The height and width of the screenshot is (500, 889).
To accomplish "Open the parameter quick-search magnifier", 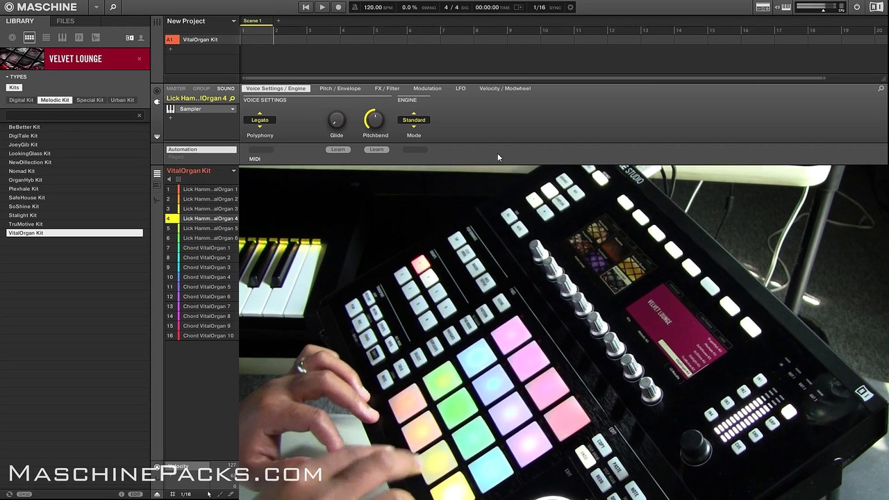I will [x=881, y=89].
